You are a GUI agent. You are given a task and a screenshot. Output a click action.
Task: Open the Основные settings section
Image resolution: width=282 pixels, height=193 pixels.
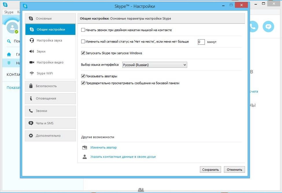pos(50,18)
